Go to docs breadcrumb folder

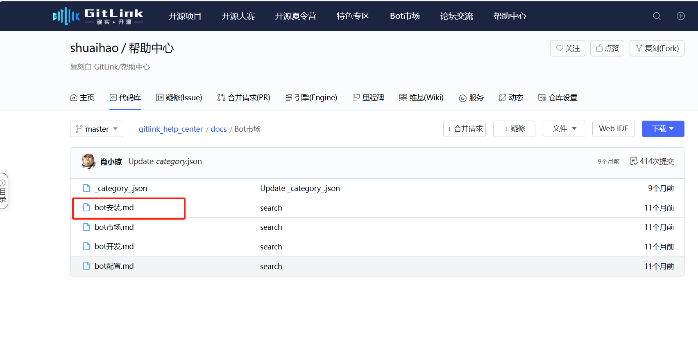[218, 129]
